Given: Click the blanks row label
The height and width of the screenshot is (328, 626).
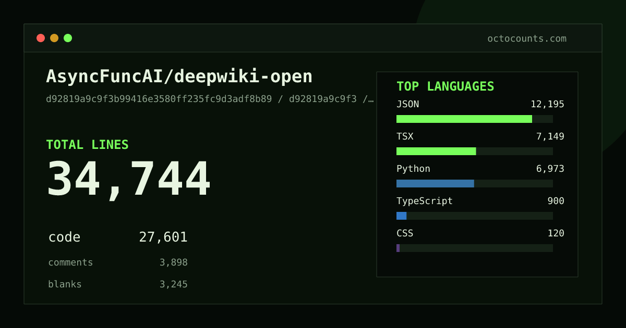Looking at the screenshot, I should point(65,284).
